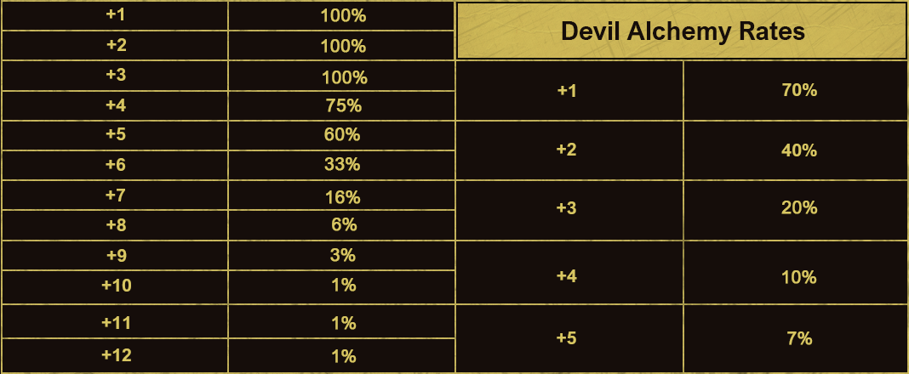Viewport: 909px width, 374px height.
Task: Select the +5 level in left table
Action: (116, 134)
